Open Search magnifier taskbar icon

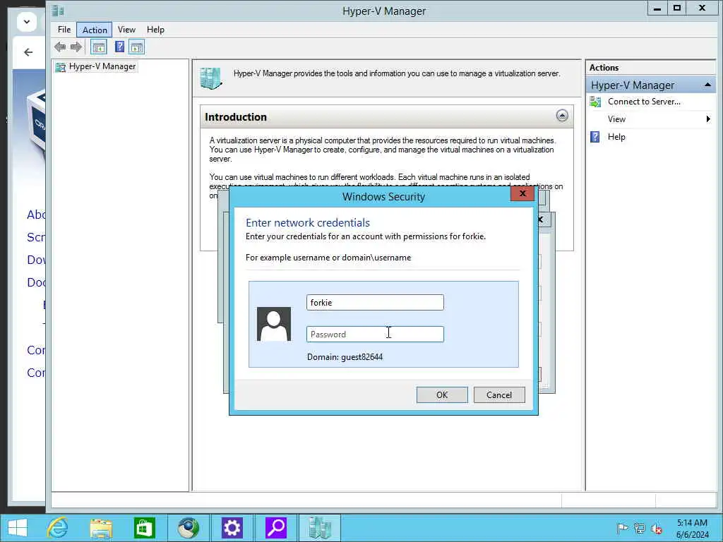(276, 528)
